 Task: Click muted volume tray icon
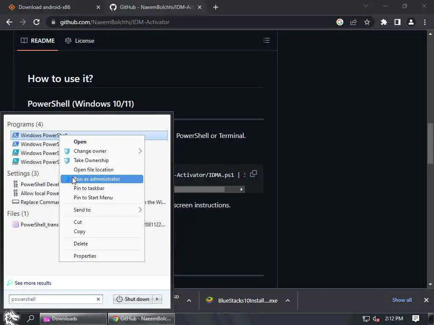click(376, 319)
